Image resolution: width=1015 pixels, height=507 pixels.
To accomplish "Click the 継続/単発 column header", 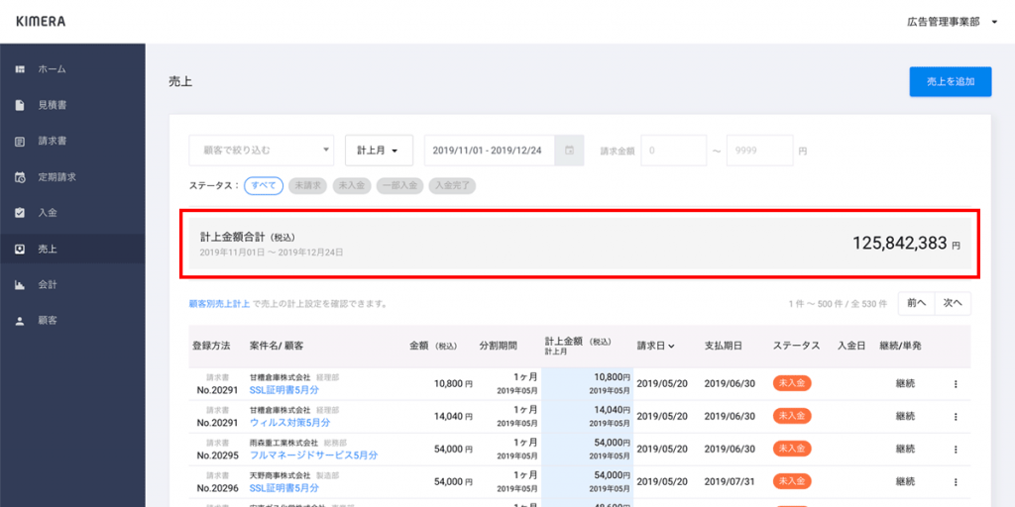I will tap(900, 346).
